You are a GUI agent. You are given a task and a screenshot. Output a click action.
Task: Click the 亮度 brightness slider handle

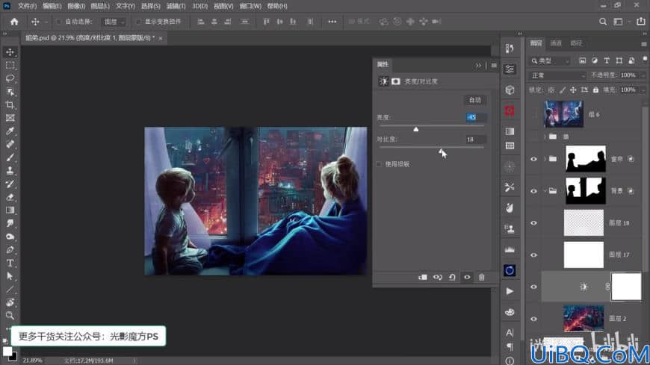pos(416,129)
